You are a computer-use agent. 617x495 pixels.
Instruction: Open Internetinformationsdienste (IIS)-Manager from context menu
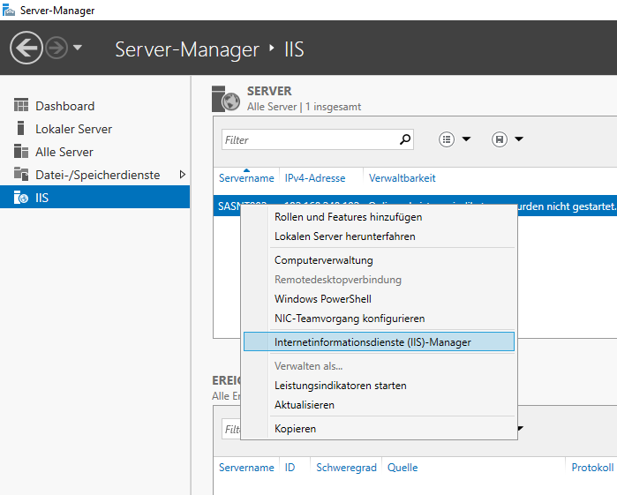[372, 341]
